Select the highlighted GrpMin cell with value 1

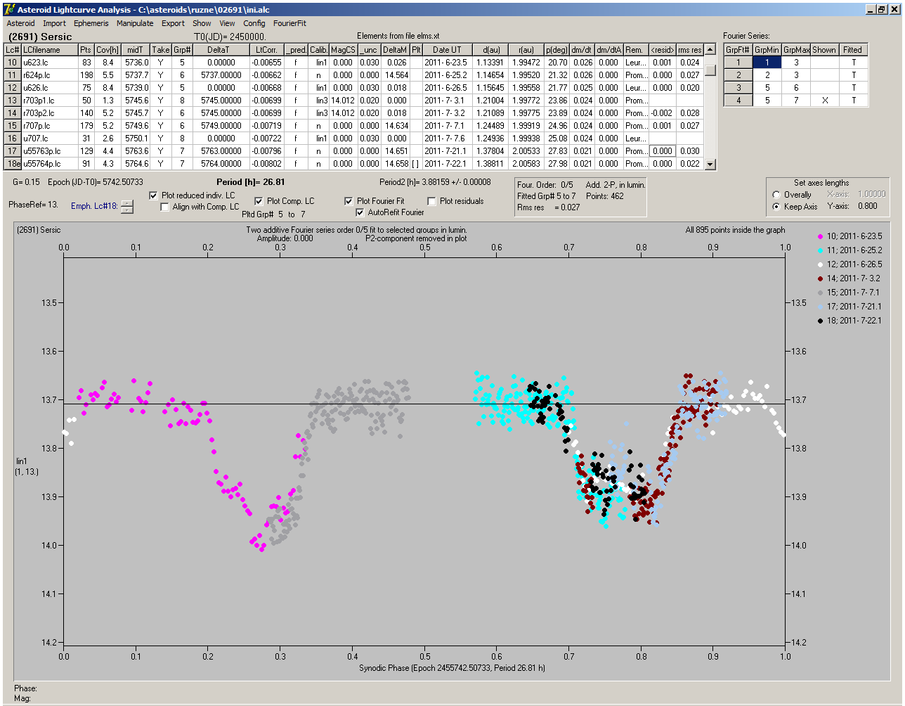click(x=767, y=63)
